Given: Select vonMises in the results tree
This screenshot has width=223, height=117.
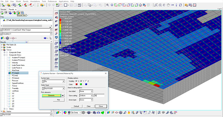Looking at the screenshot, I should [15, 91].
